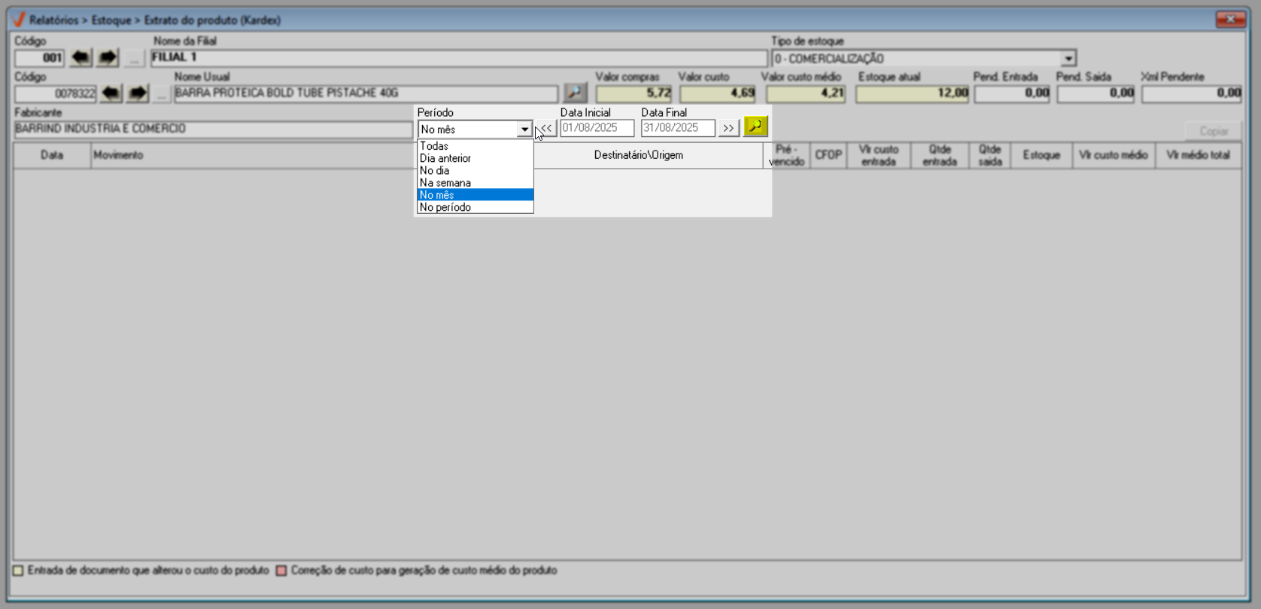Click the >> next period button
This screenshot has height=609, width=1261.
coord(728,129)
